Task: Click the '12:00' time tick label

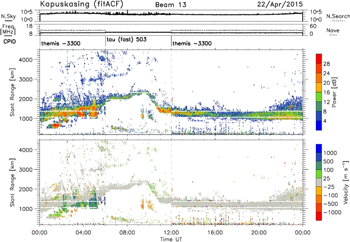Action: point(171,233)
